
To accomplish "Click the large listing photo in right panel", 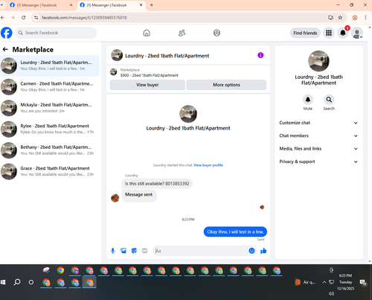I will click(x=318, y=61).
